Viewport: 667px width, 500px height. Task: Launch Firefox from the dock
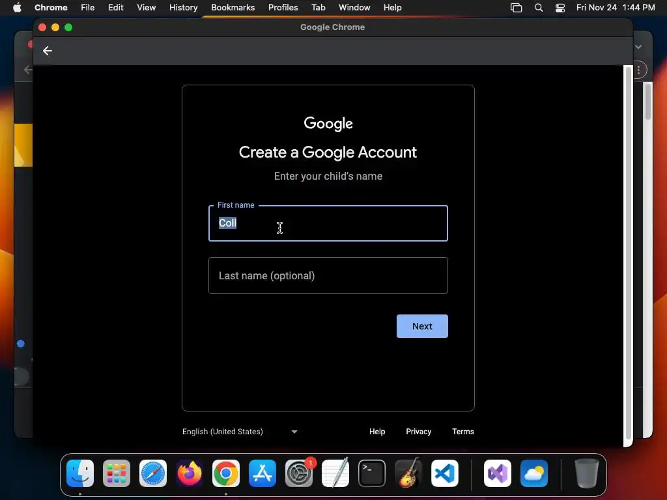[x=190, y=473]
